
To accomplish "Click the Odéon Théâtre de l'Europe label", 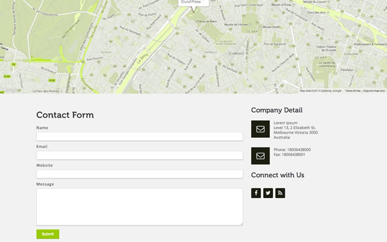I will (x=326, y=49).
